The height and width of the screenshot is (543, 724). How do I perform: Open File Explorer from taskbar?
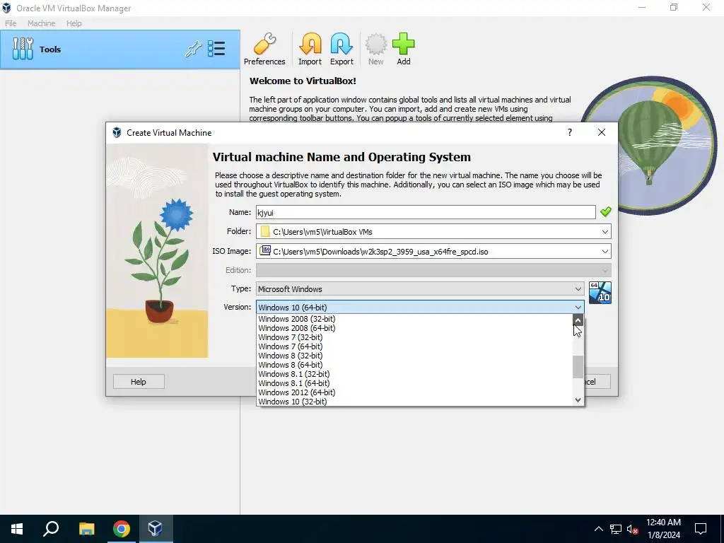tap(86, 529)
